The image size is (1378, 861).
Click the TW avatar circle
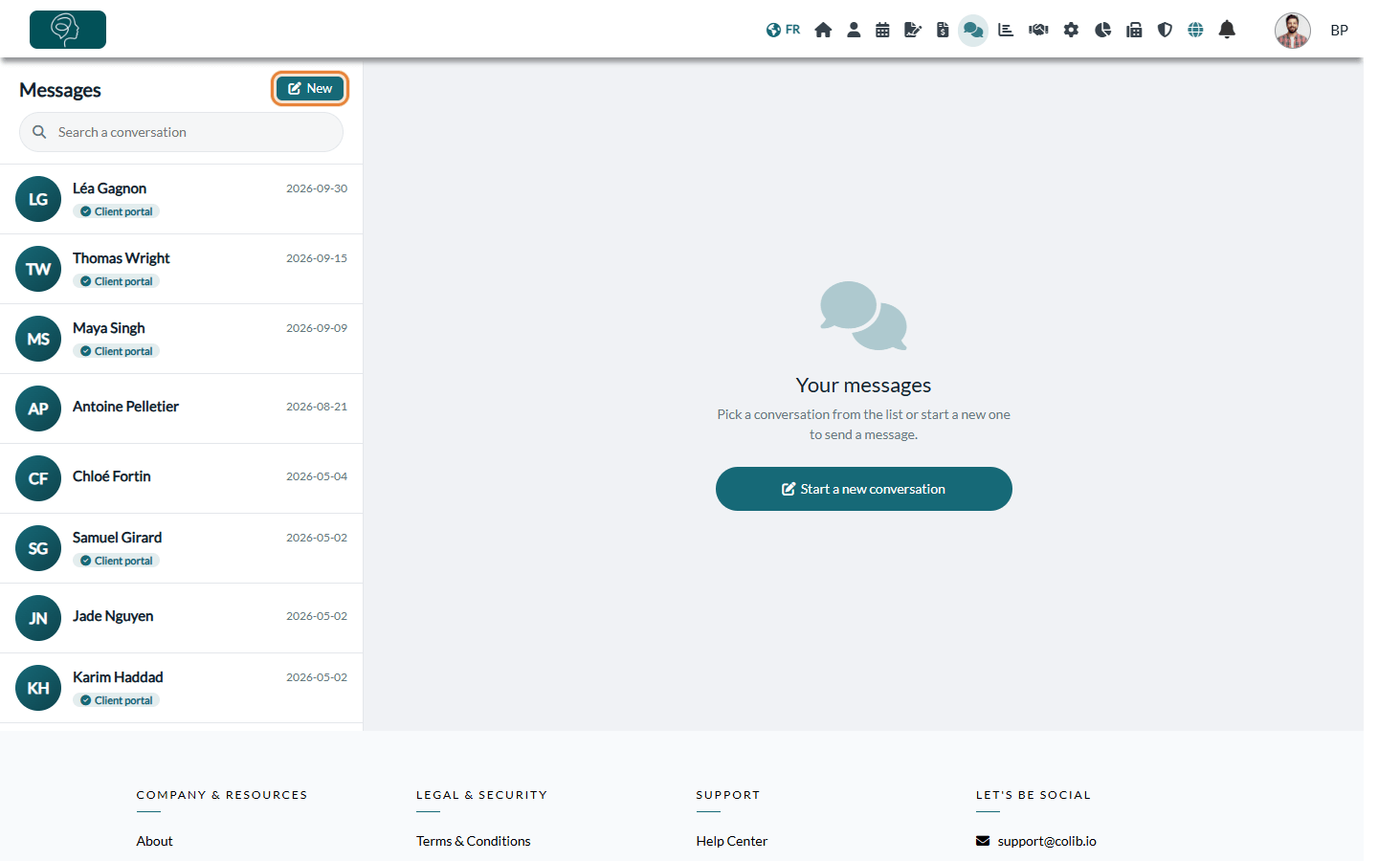coord(38,269)
